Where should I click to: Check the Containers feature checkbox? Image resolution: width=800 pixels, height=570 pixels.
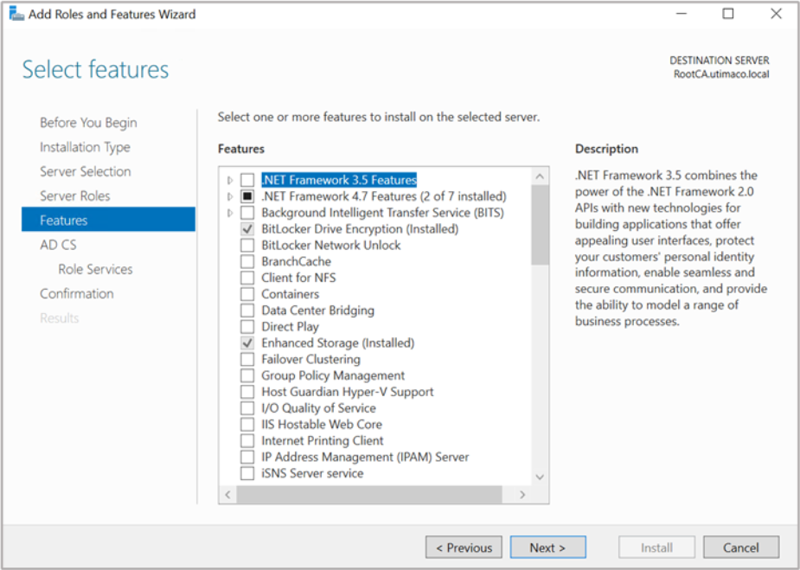(247, 294)
